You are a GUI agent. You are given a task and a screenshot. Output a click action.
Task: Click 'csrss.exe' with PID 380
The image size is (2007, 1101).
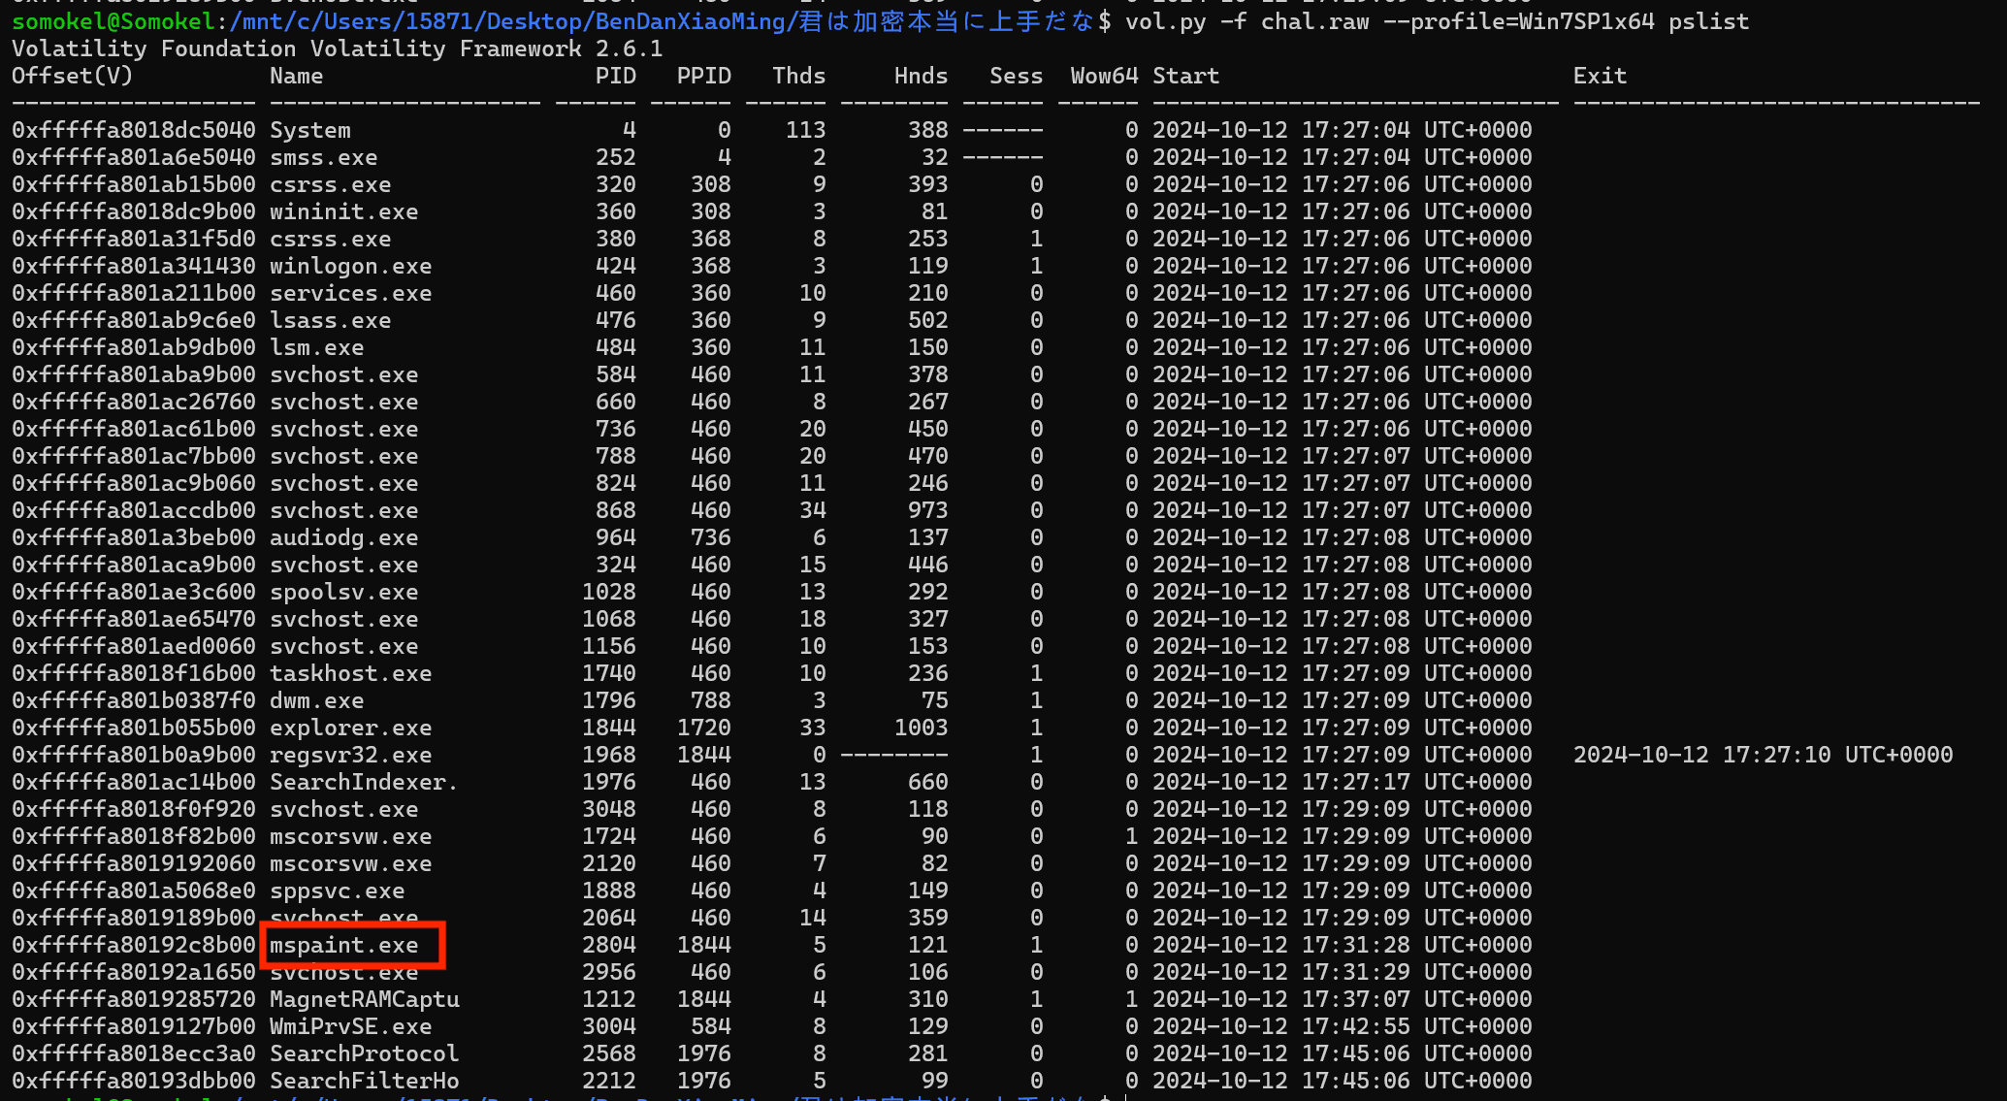point(331,239)
